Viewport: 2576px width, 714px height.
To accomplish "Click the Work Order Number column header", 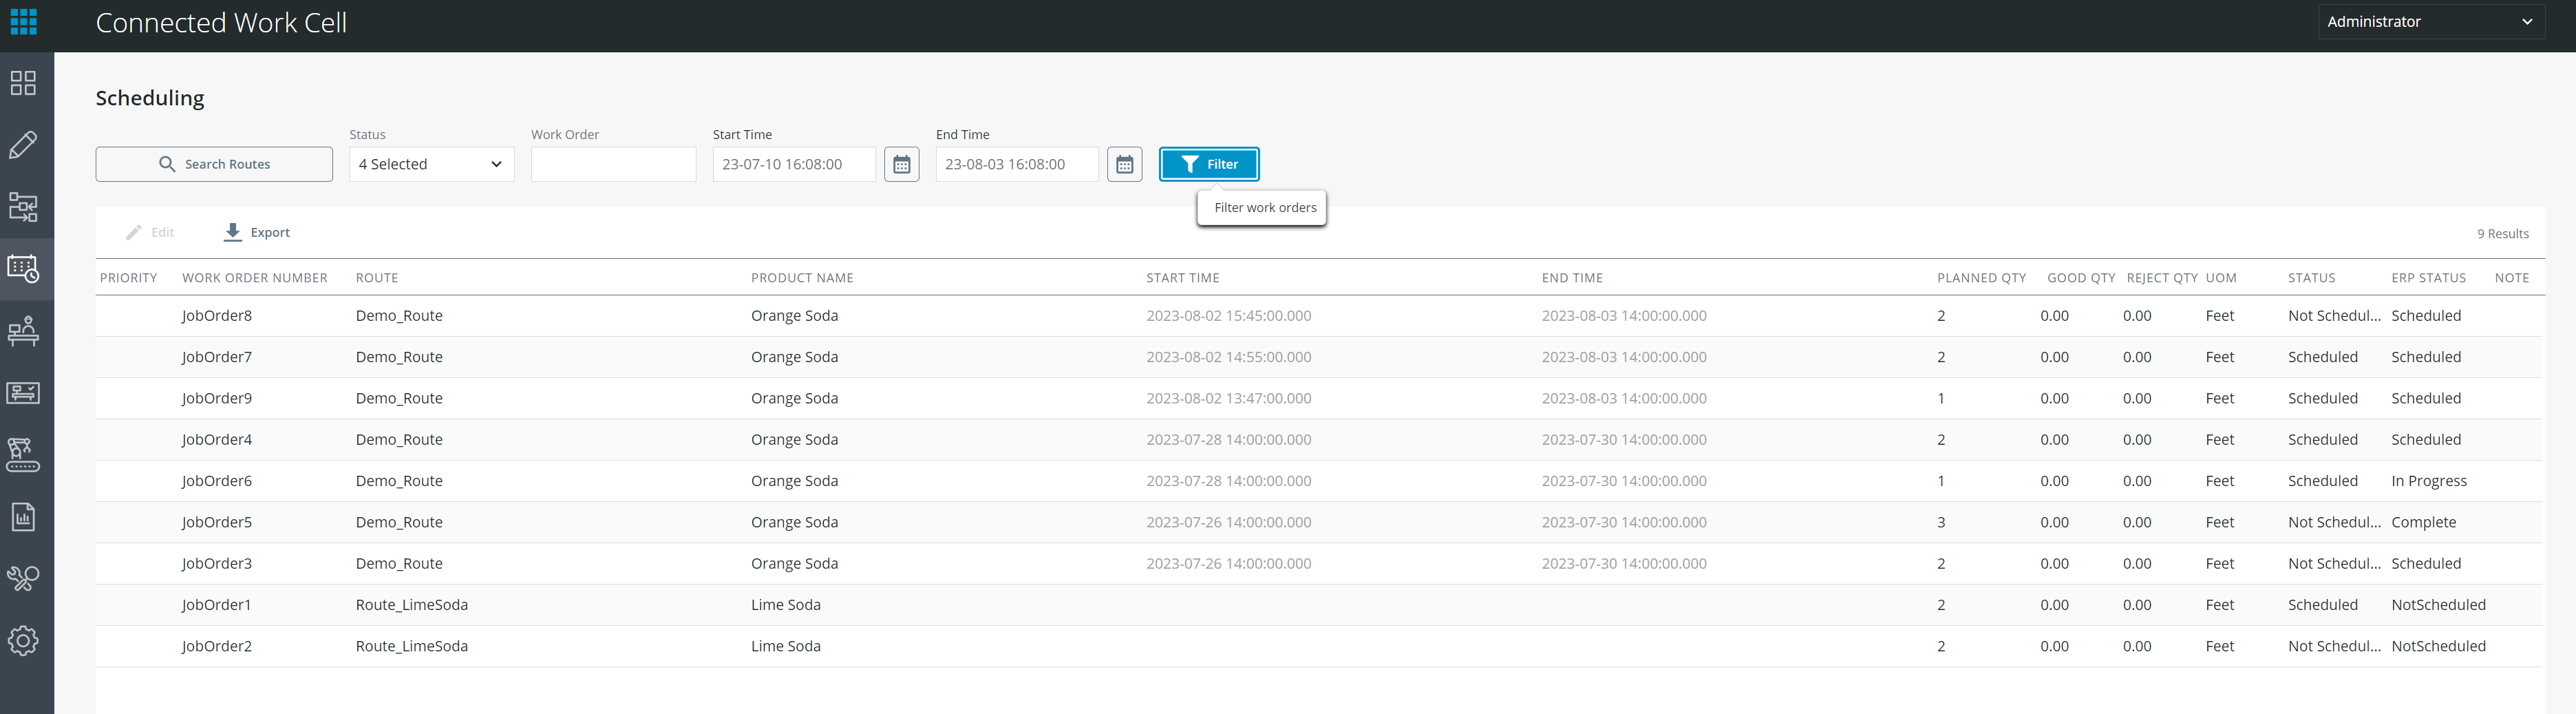I will 254,278.
